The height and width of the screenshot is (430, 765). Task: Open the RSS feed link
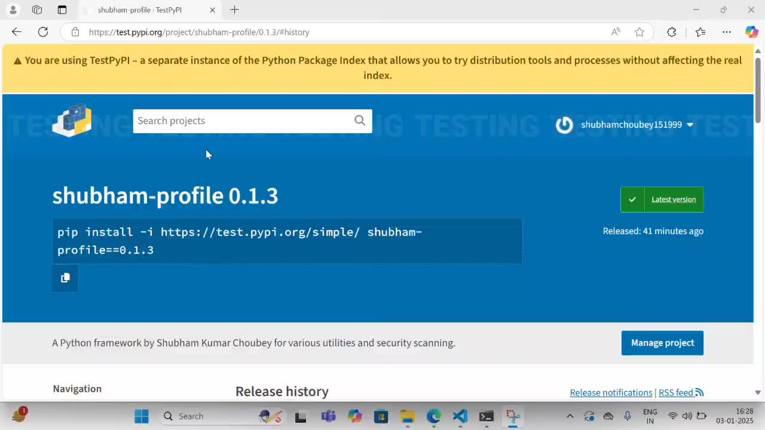click(681, 392)
